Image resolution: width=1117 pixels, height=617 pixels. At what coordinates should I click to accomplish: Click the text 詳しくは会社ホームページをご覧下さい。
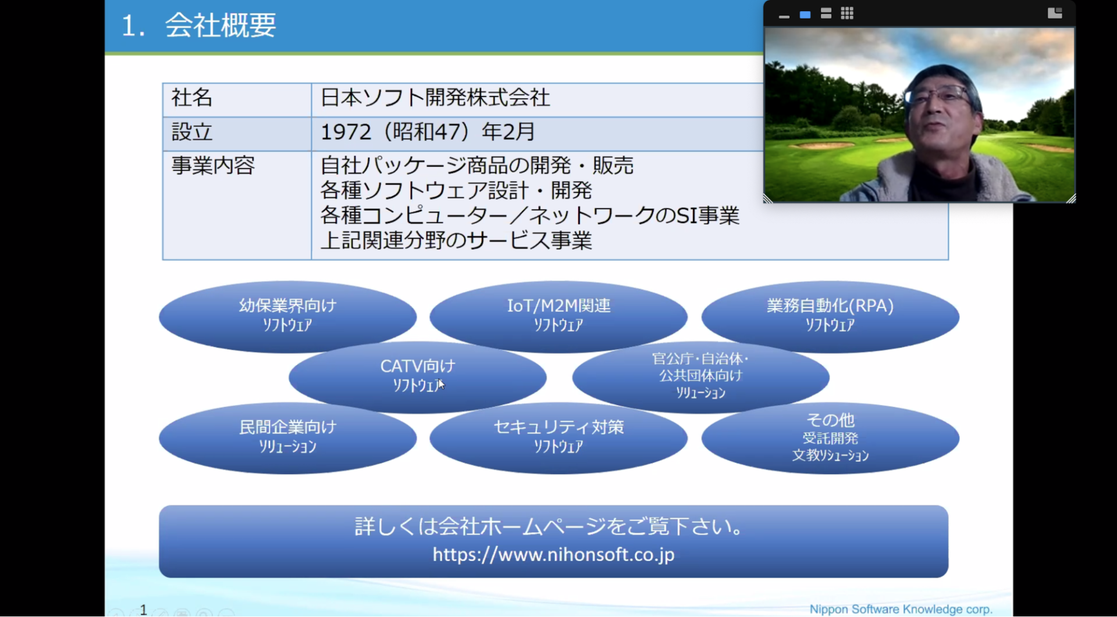click(550, 526)
